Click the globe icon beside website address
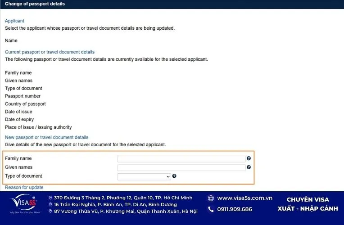This screenshot has width=344, height=225. click(211, 198)
